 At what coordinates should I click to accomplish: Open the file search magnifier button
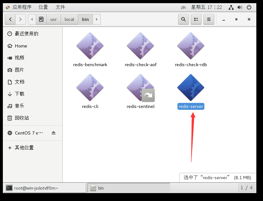pyautogui.click(x=183, y=19)
